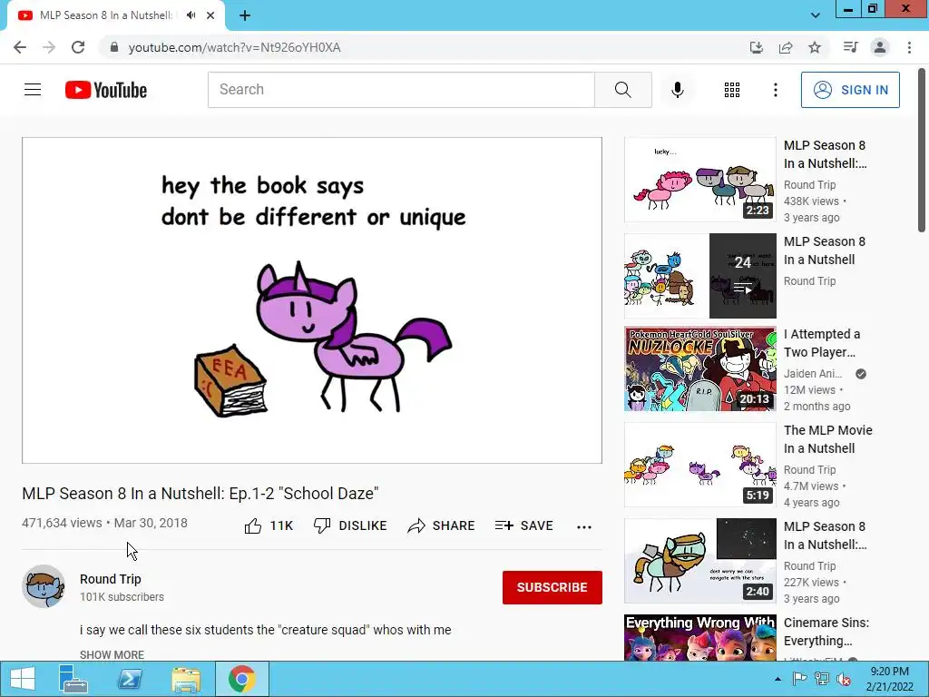Show hidden tray icons arrow

(x=777, y=679)
